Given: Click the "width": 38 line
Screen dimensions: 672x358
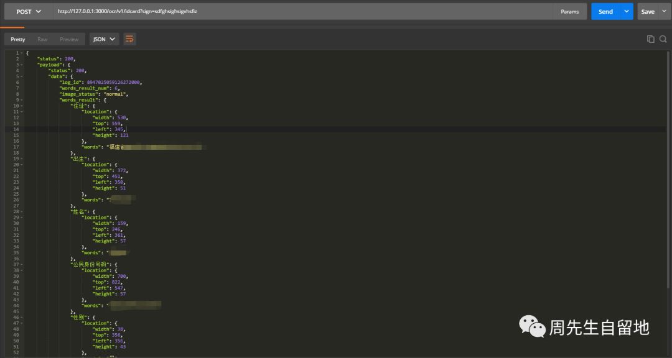Looking at the screenshot, I should tap(109, 329).
